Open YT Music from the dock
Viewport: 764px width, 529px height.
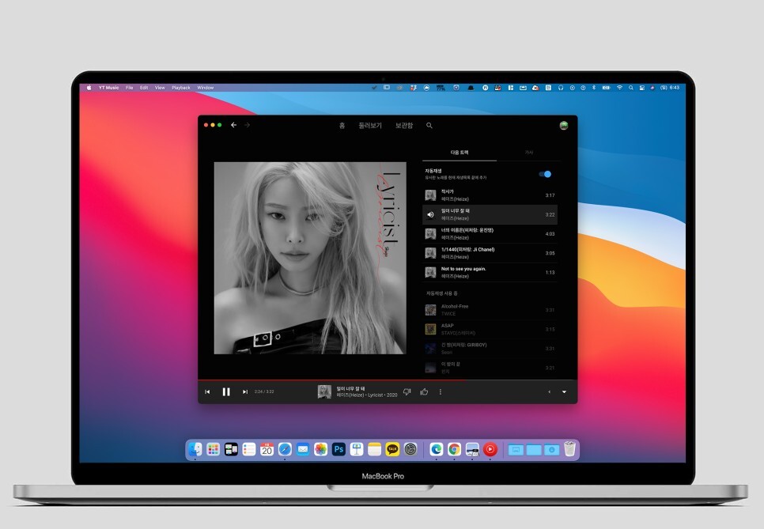[x=490, y=449]
